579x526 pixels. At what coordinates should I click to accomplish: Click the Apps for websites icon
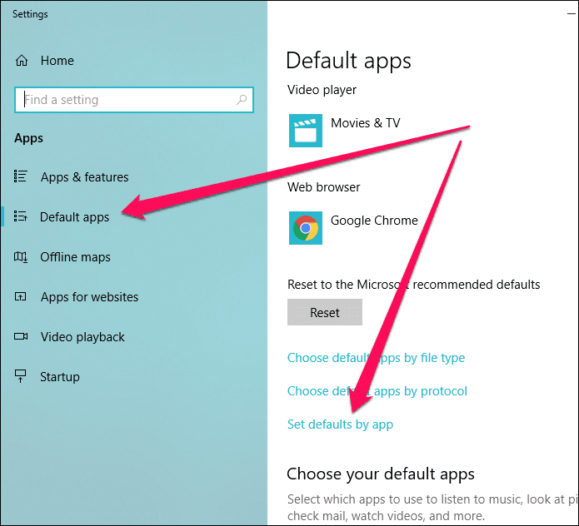point(20,296)
